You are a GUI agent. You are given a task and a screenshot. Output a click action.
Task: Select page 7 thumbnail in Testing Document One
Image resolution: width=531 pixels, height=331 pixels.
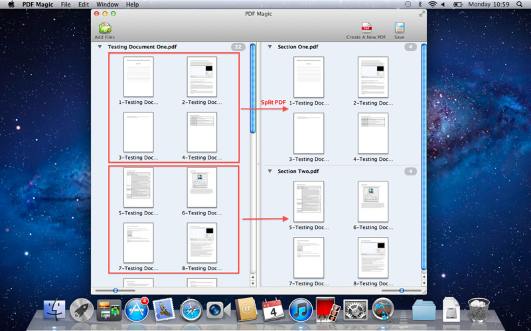139,243
